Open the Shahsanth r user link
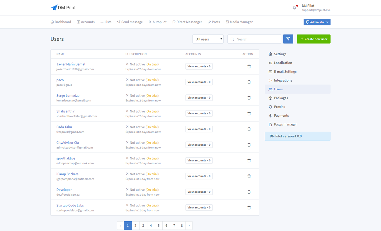Screen dimensions: 381x231 pyautogui.click(x=65, y=111)
